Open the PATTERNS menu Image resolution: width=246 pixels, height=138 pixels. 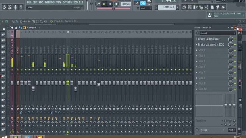point(50,2)
